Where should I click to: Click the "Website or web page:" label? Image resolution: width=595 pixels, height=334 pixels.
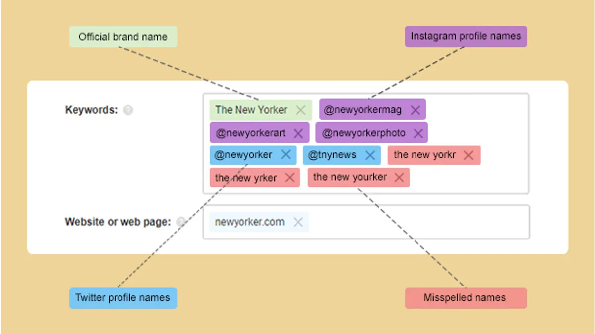pos(118,222)
